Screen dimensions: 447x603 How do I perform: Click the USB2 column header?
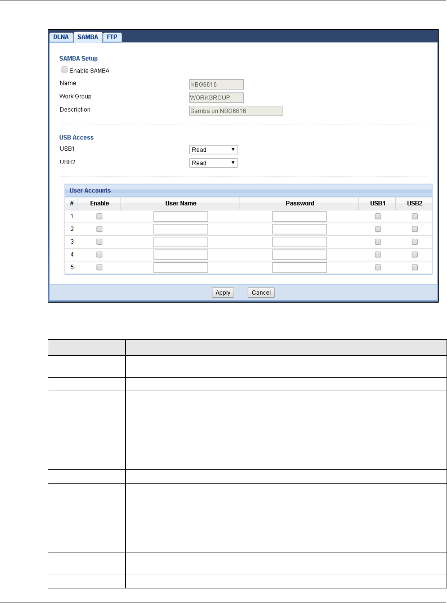[x=415, y=204]
